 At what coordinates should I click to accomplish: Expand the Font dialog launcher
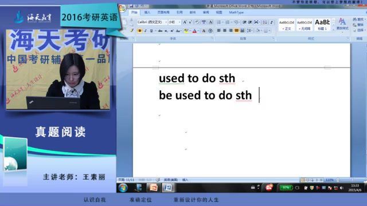coord(212,38)
